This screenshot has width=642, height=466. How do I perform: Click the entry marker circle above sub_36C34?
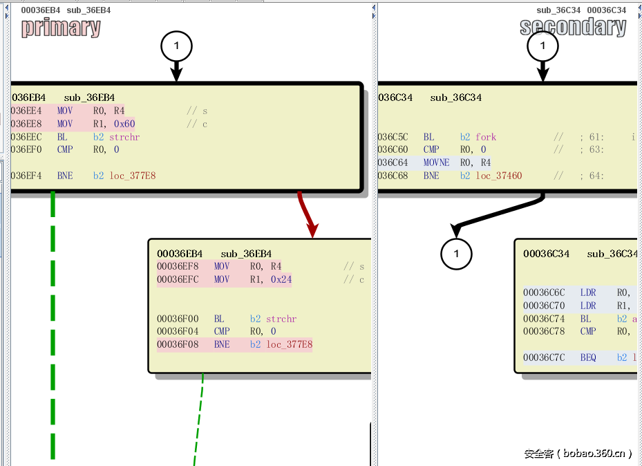[543, 46]
